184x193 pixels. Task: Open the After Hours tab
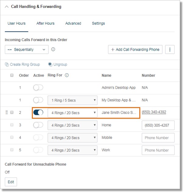45,24
